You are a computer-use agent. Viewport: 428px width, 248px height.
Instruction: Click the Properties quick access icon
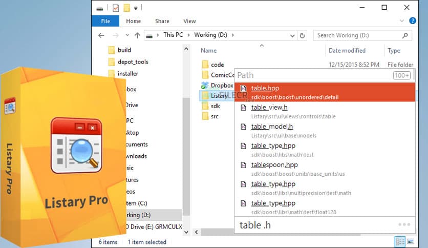pos(116,8)
